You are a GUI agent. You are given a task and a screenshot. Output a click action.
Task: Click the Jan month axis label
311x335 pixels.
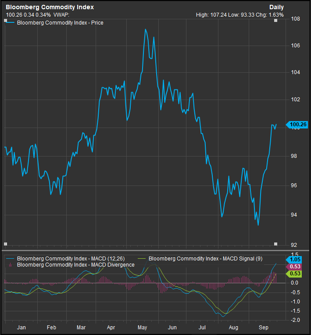[21, 327]
